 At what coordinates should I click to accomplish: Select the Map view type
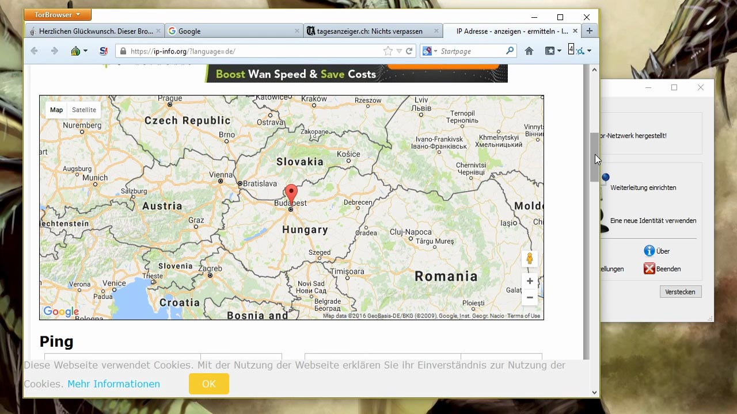click(x=56, y=110)
